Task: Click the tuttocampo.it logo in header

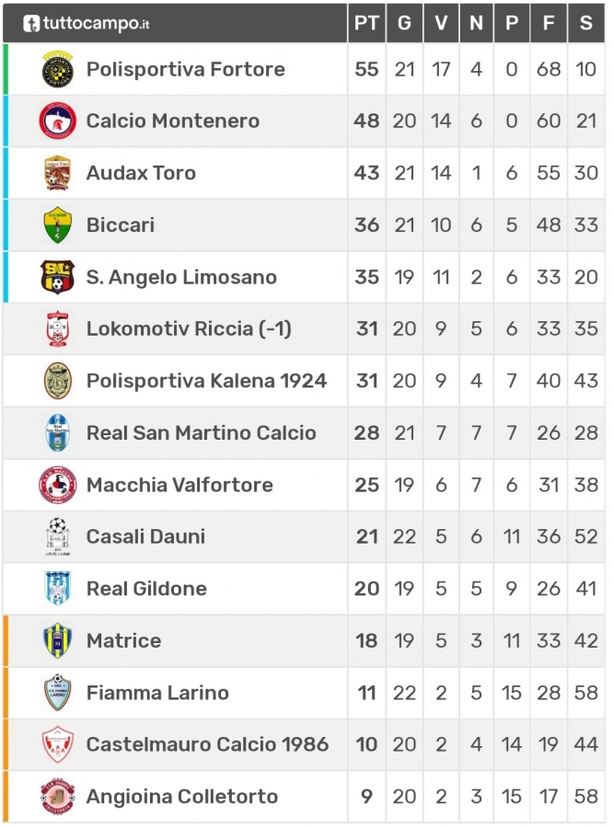Action: 87,23
